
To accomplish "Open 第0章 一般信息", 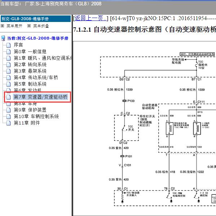I will pos(30,51).
